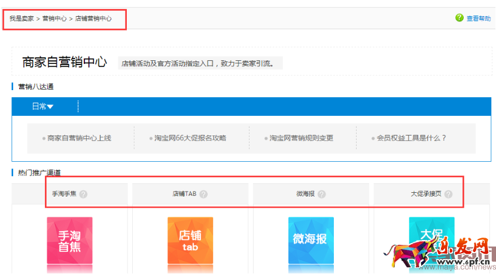The height and width of the screenshot is (274, 496).
Task: Click the green help icon top right
Action: (460, 18)
